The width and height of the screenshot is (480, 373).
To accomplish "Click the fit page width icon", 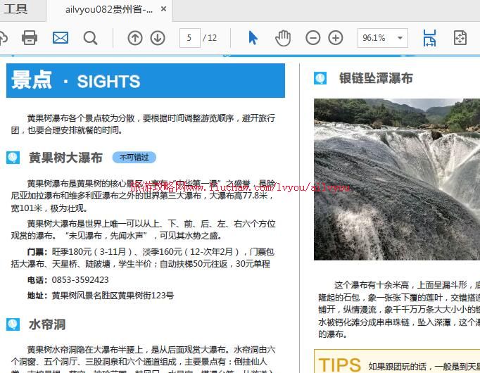I will [429, 38].
